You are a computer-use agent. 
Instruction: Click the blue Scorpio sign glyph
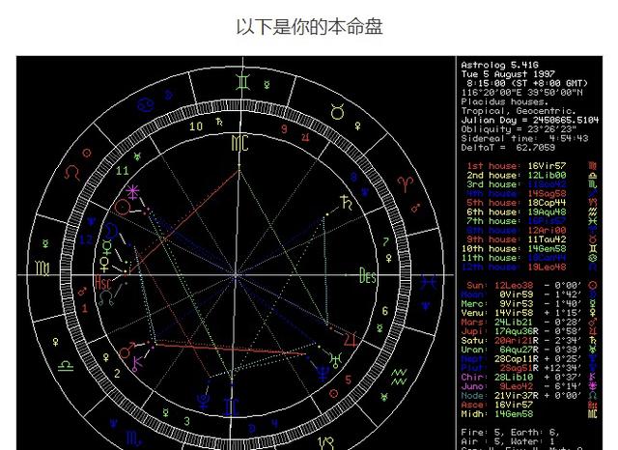point(133,438)
